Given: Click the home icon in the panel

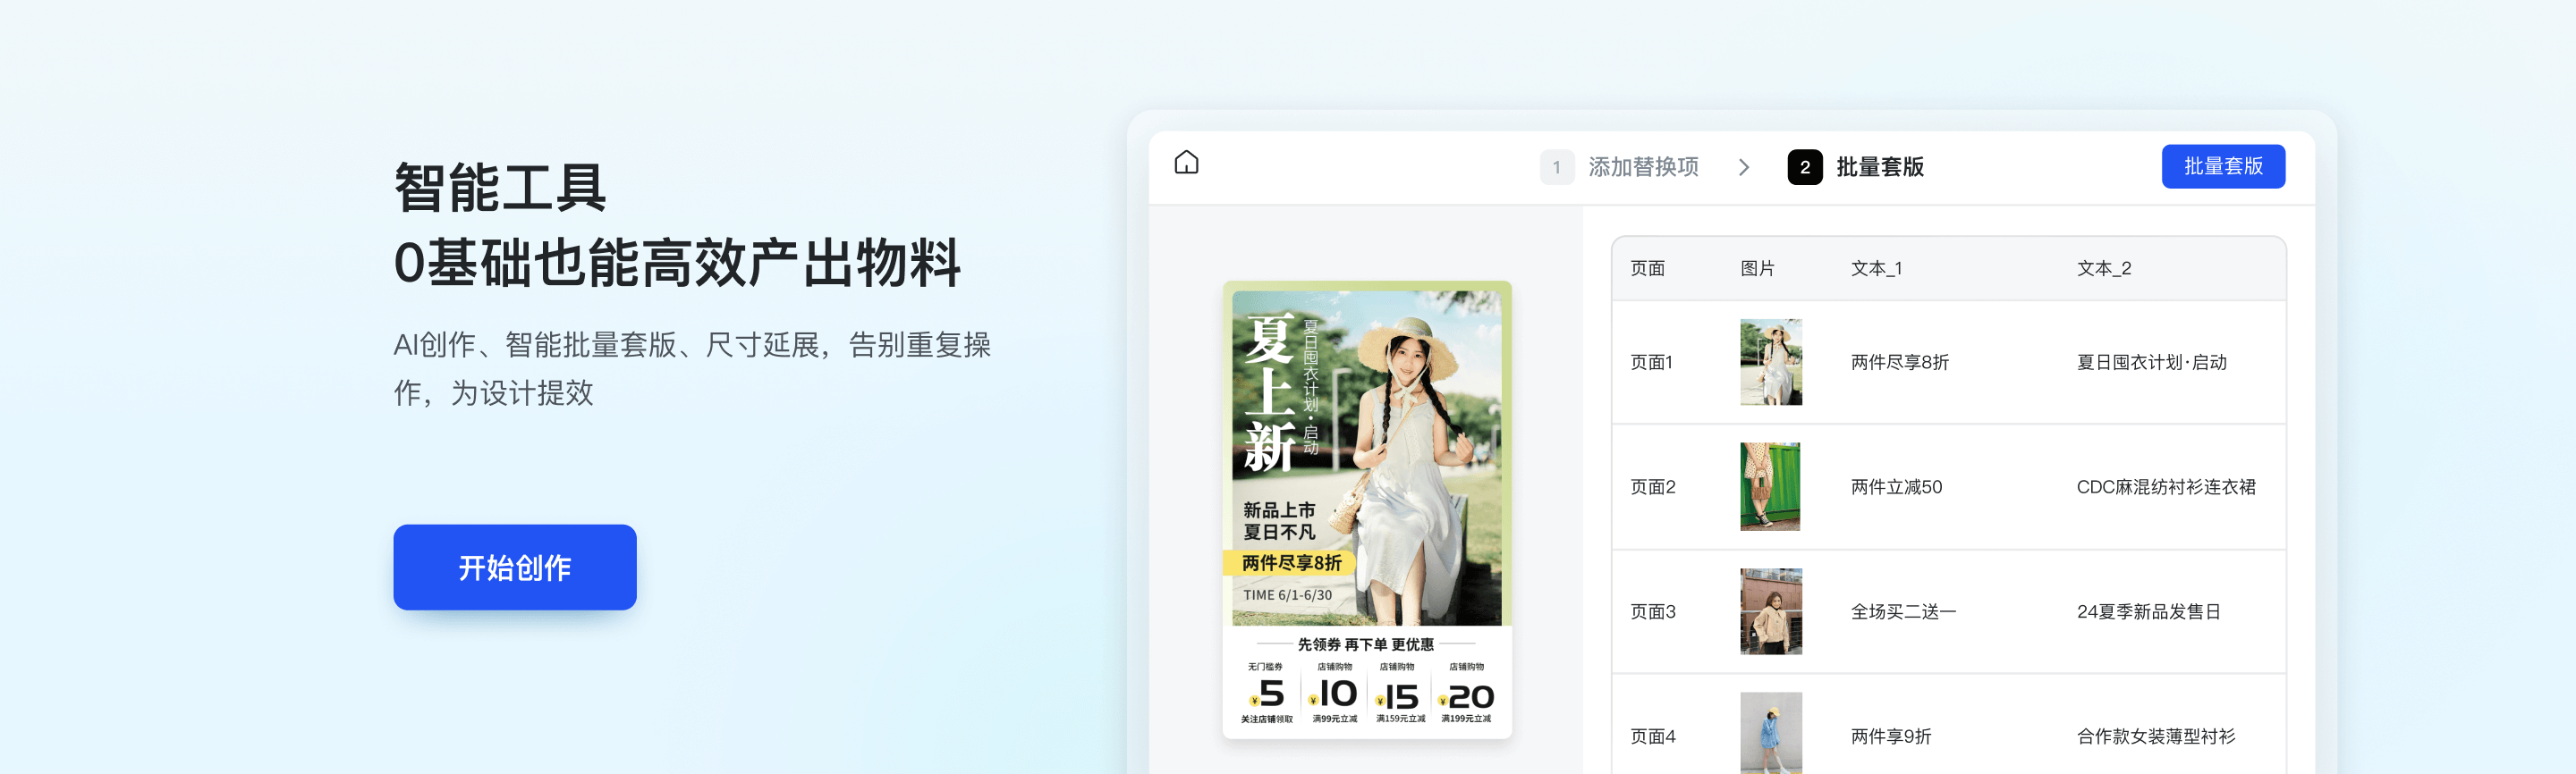Looking at the screenshot, I should coord(1186,163).
